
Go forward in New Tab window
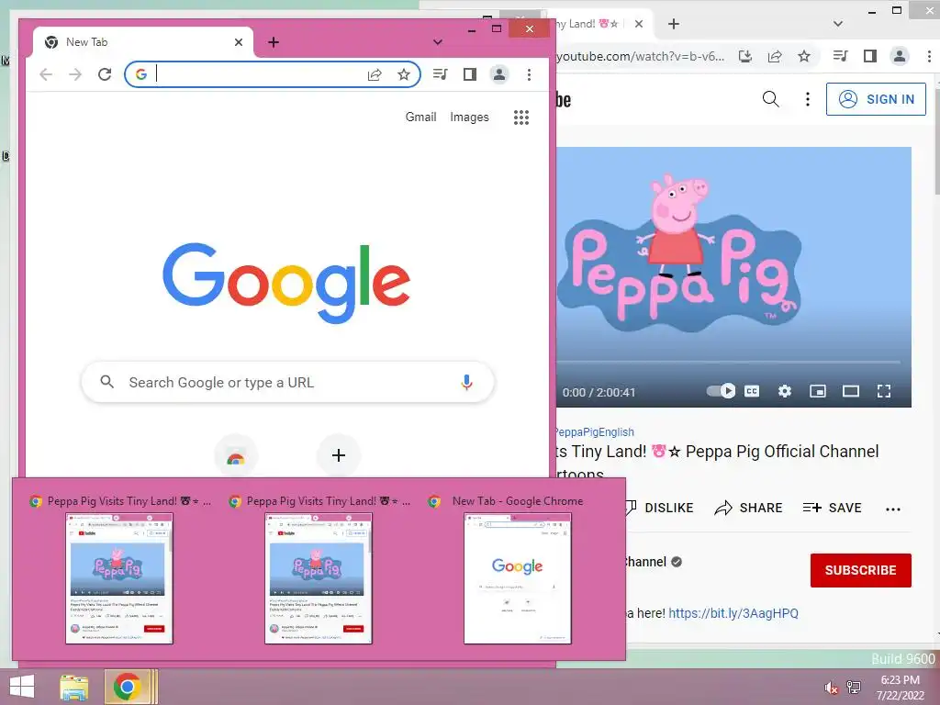click(x=75, y=74)
